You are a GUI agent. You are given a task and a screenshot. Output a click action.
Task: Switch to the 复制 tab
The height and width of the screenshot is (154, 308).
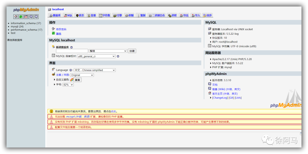141,15
